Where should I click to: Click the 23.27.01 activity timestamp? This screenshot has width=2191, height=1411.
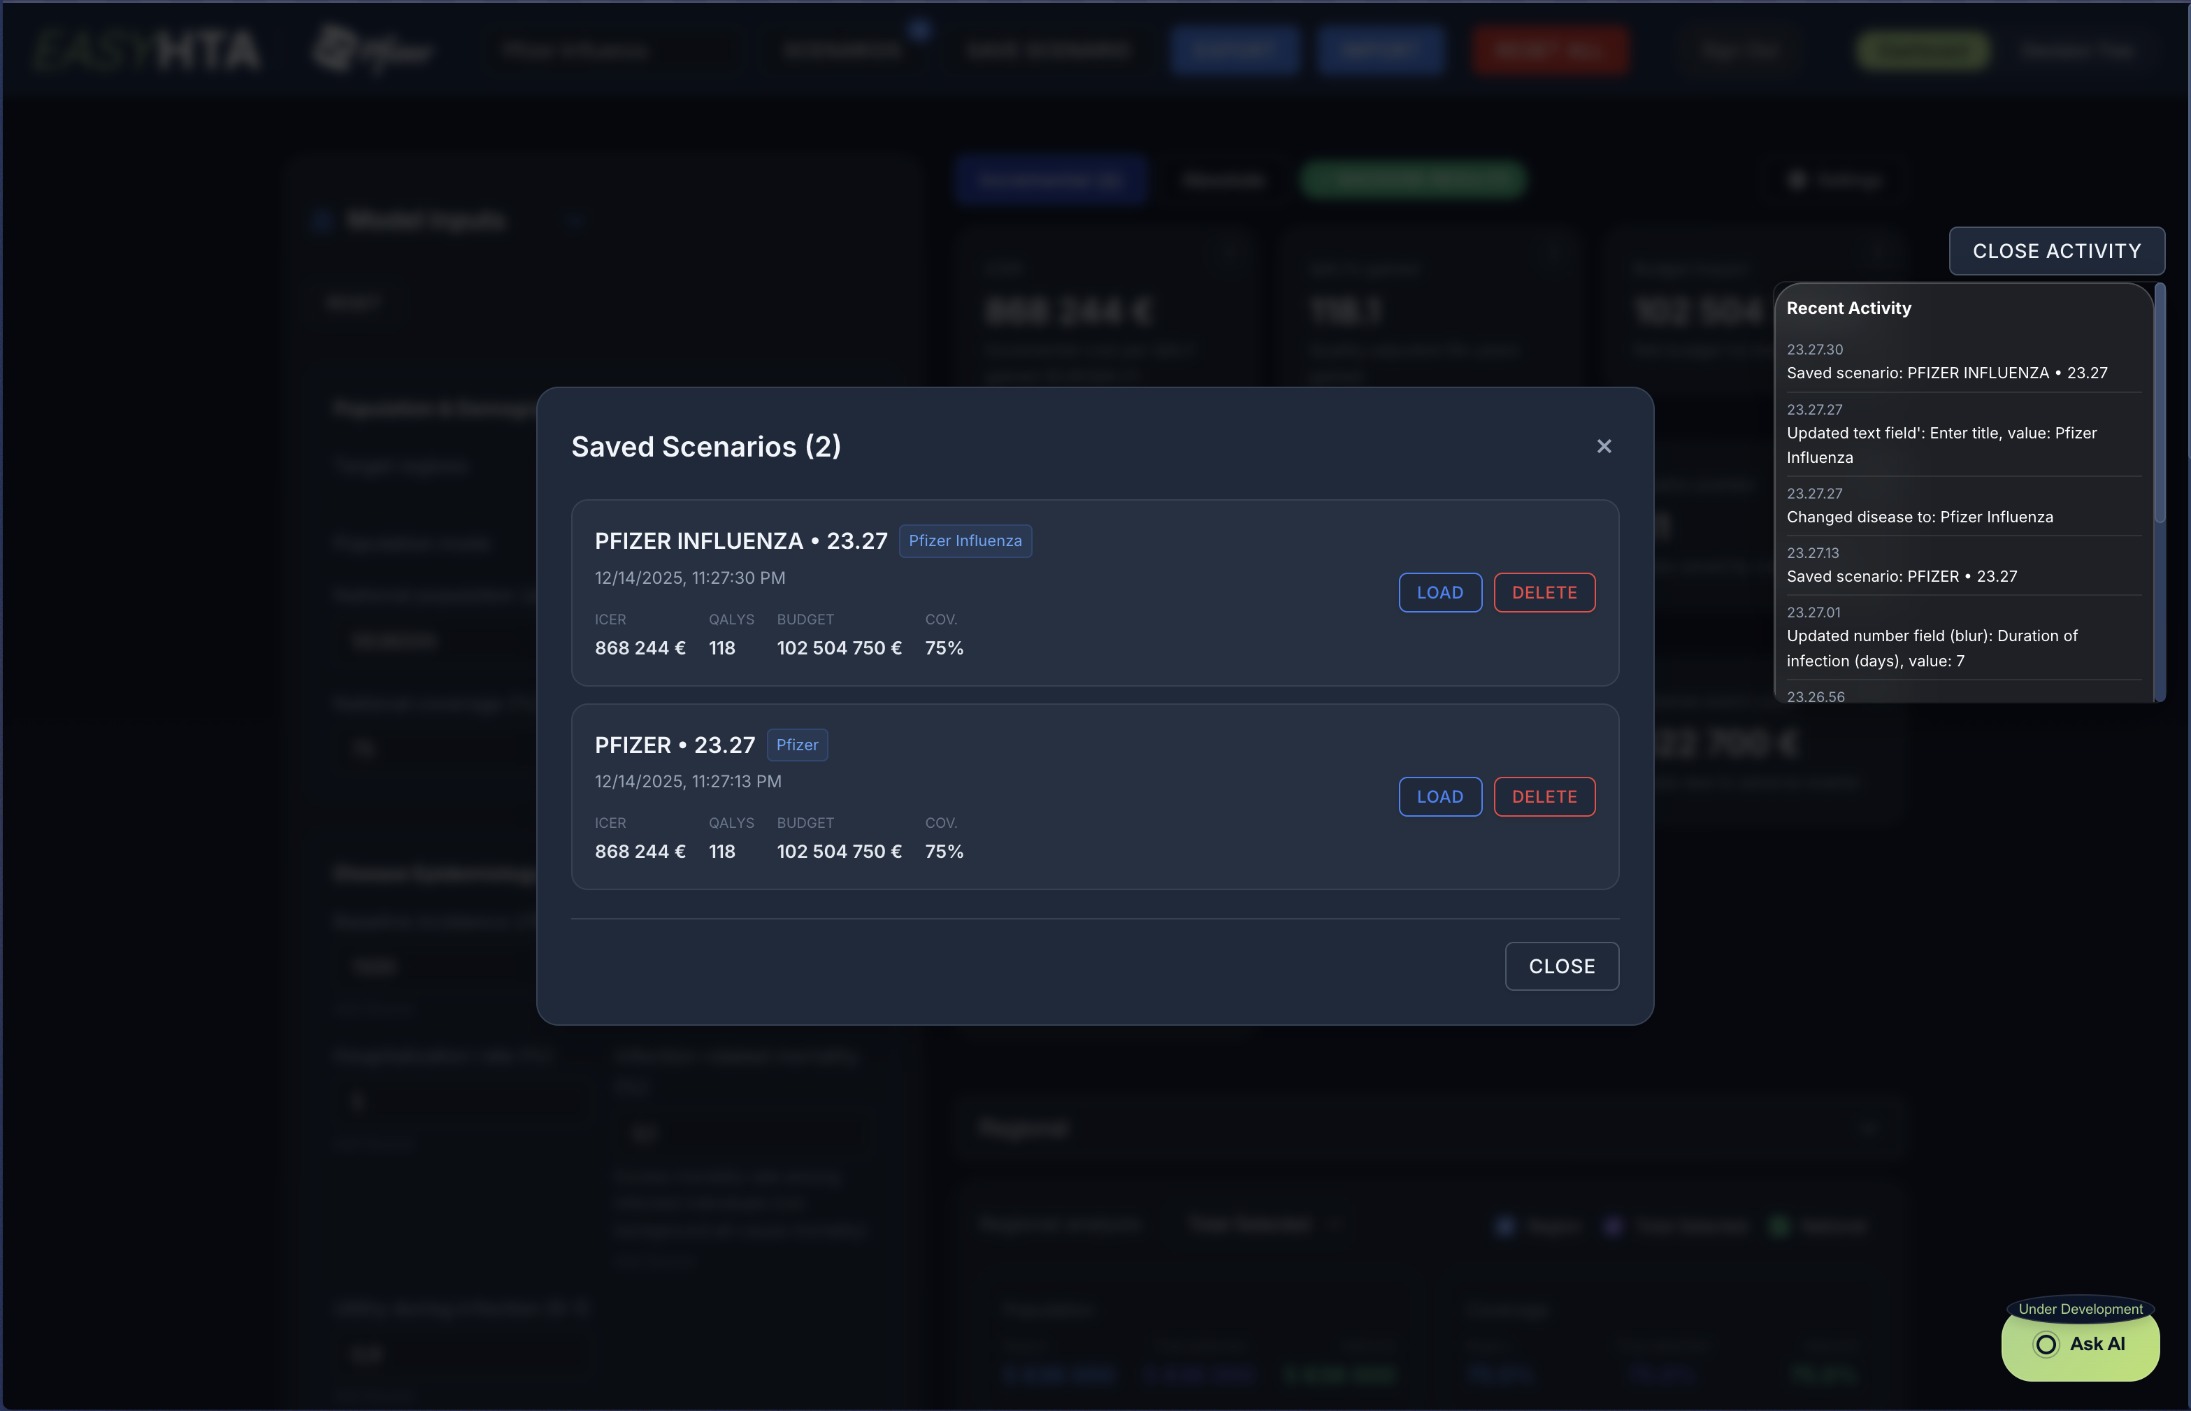click(1813, 613)
